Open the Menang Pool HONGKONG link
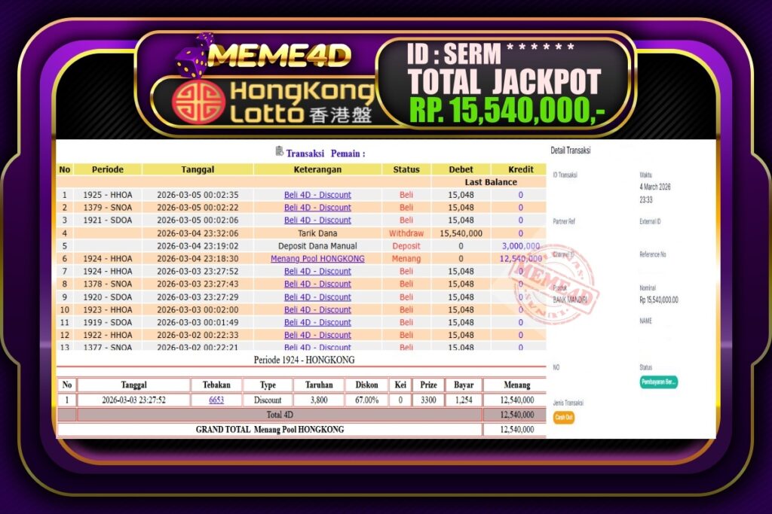Viewport: 772px width, 514px height. pos(317,259)
